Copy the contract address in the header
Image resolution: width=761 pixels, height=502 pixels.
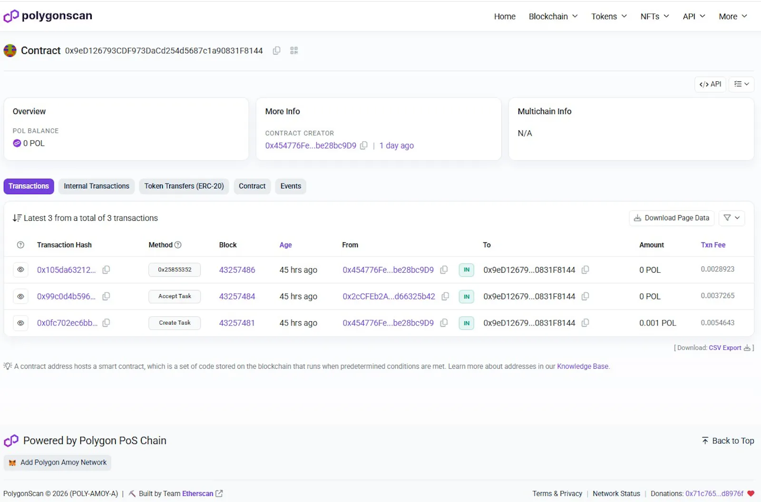[x=276, y=50]
